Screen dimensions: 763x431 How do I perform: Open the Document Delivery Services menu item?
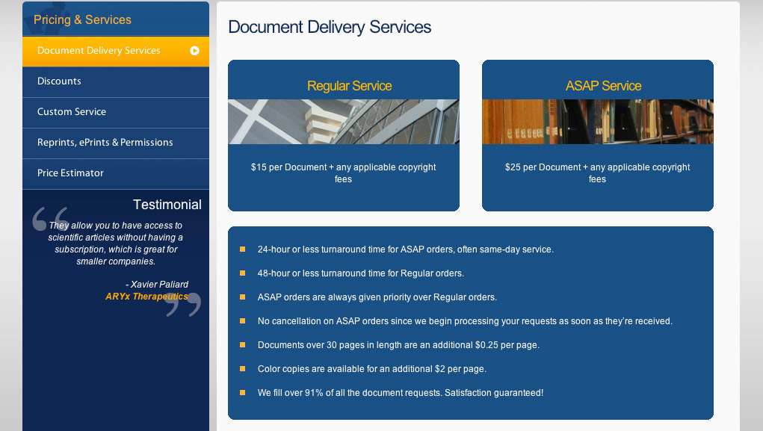point(116,51)
